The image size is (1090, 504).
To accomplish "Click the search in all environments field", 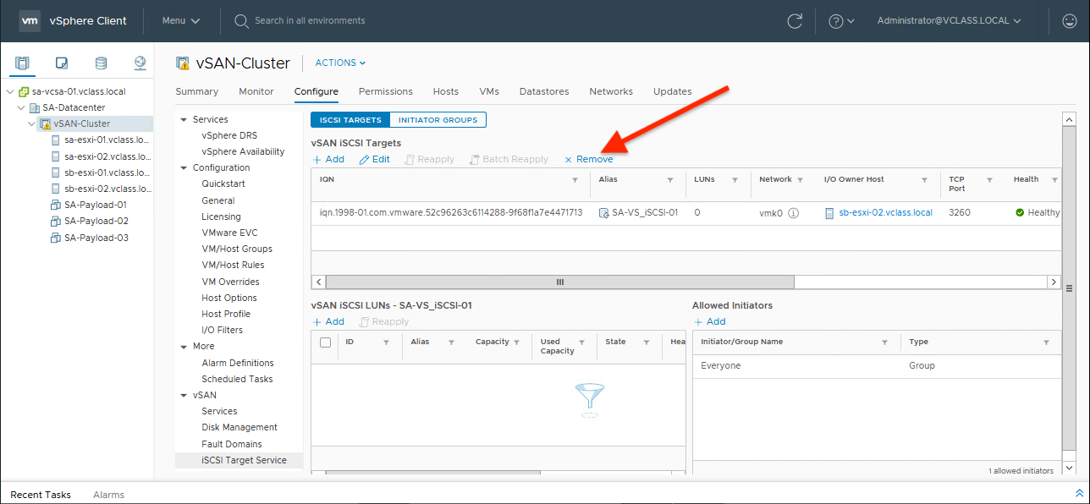I will pos(310,21).
